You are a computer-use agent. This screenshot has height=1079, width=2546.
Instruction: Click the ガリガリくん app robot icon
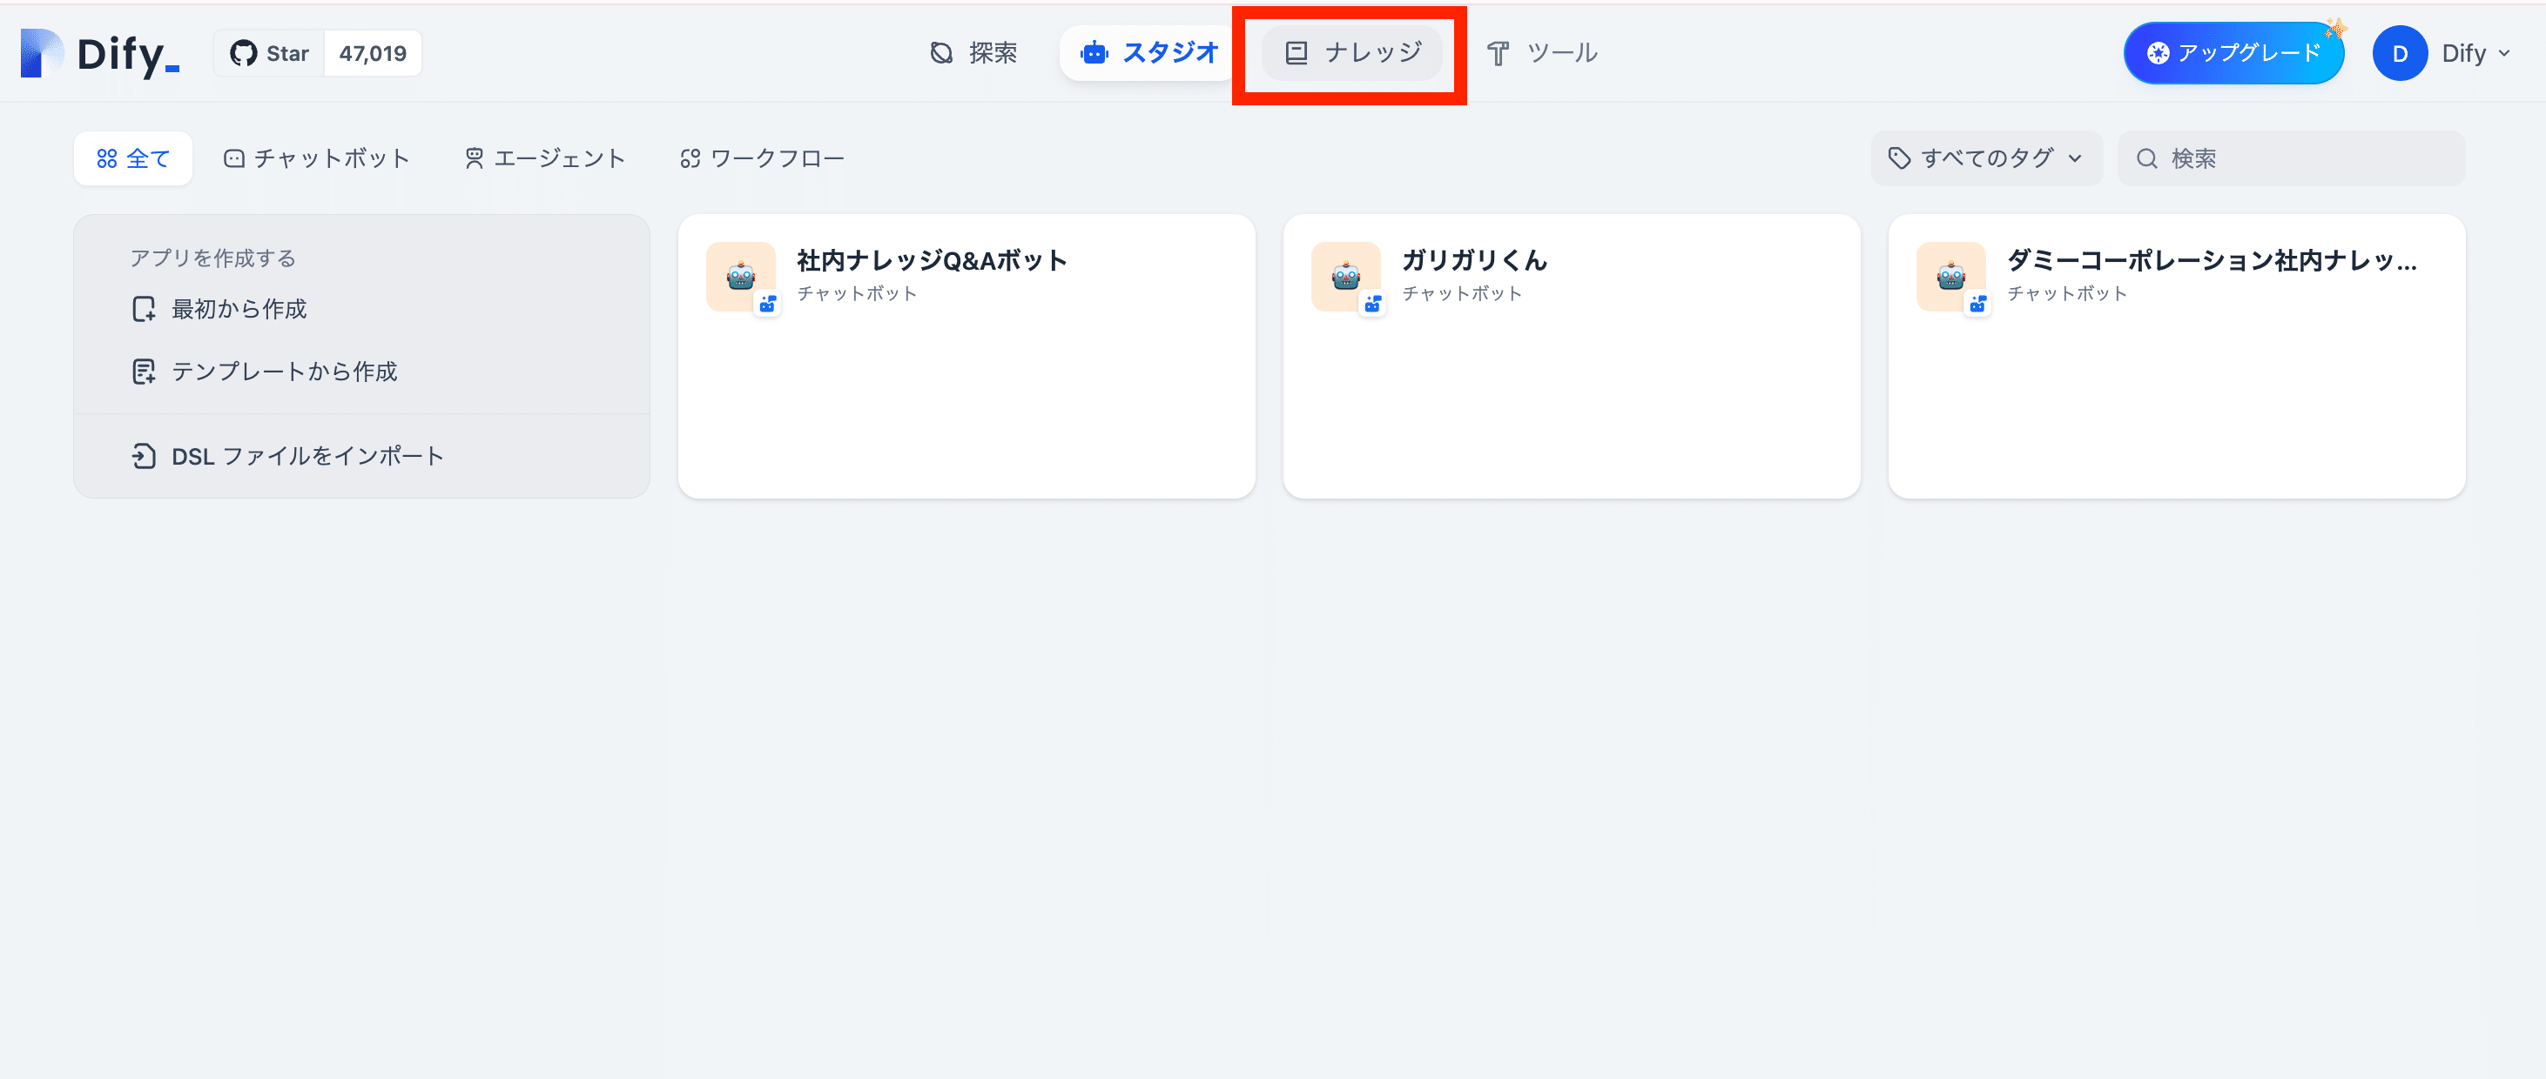pyautogui.click(x=1345, y=277)
